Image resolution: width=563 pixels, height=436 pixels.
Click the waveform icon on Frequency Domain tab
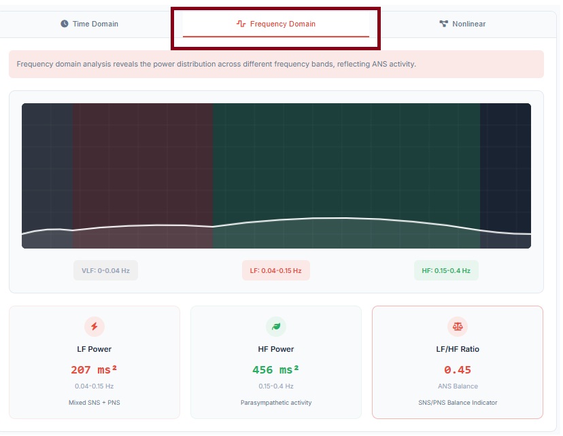(x=241, y=24)
